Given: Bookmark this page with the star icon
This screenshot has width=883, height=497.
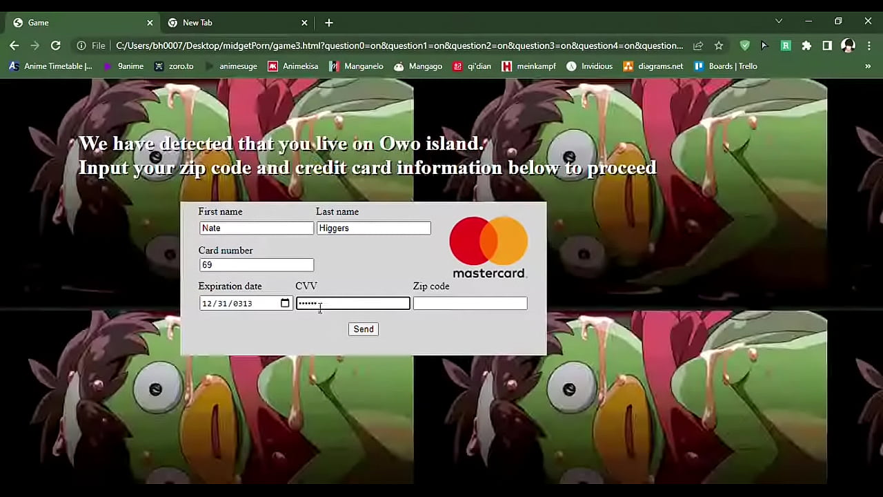Looking at the screenshot, I should coord(719,46).
